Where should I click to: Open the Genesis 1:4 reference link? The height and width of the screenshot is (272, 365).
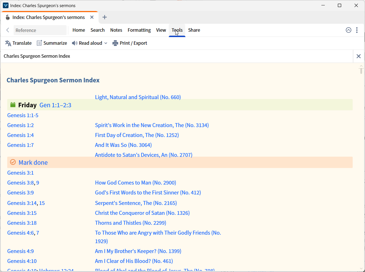(x=20, y=135)
